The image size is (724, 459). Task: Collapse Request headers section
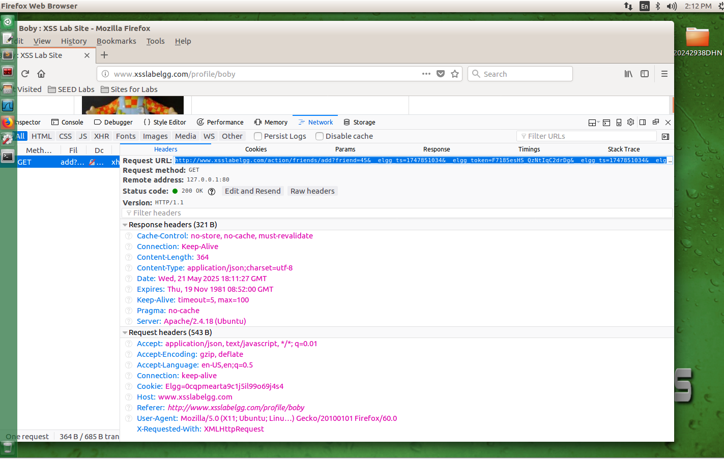click(x=125, y=332)
